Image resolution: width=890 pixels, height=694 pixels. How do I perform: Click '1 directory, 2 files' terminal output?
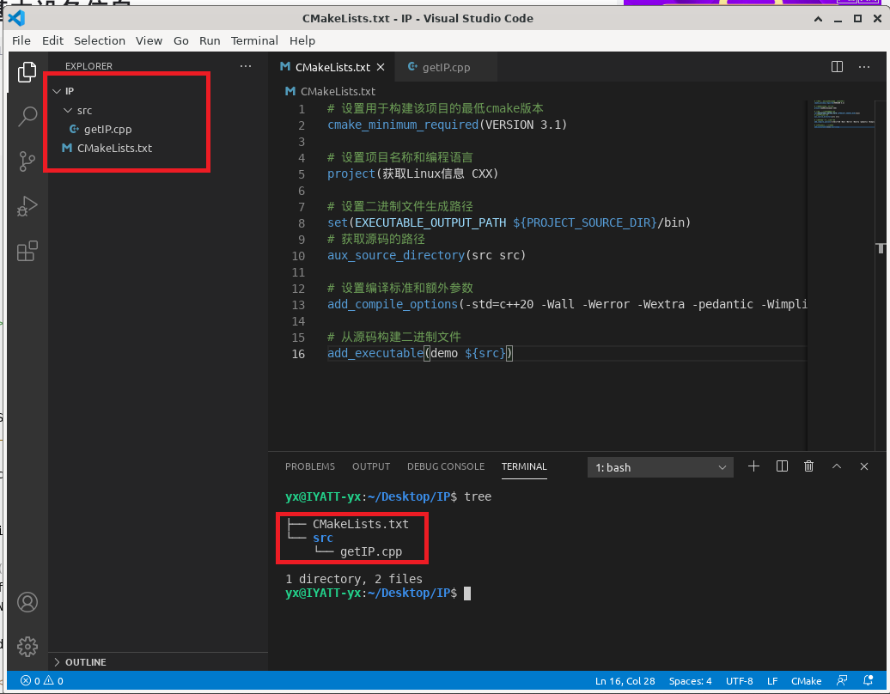pos(354,579)
